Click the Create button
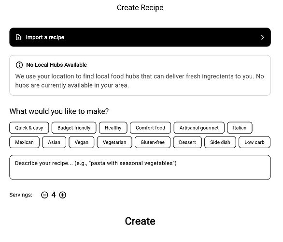 (140, 221)
